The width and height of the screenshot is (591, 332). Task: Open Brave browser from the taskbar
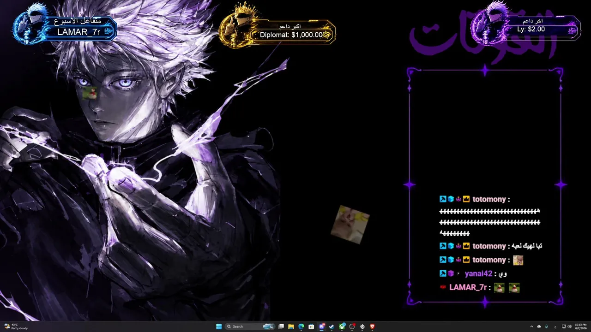(x=373, y=326)
